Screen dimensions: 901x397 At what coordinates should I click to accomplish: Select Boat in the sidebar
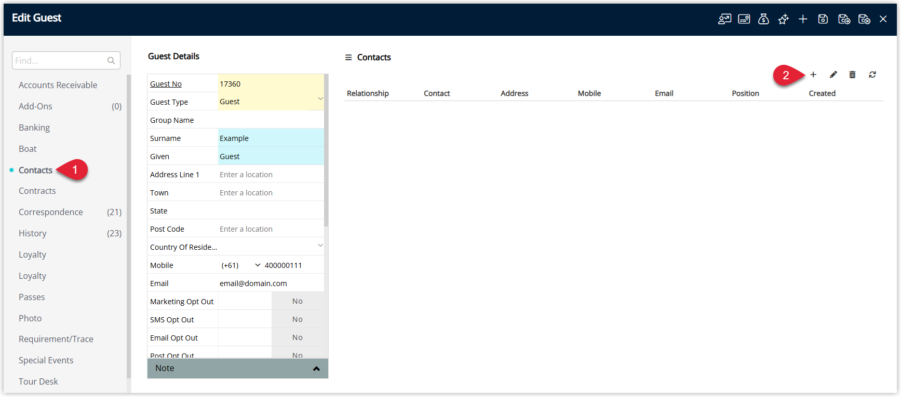(28, 149)
